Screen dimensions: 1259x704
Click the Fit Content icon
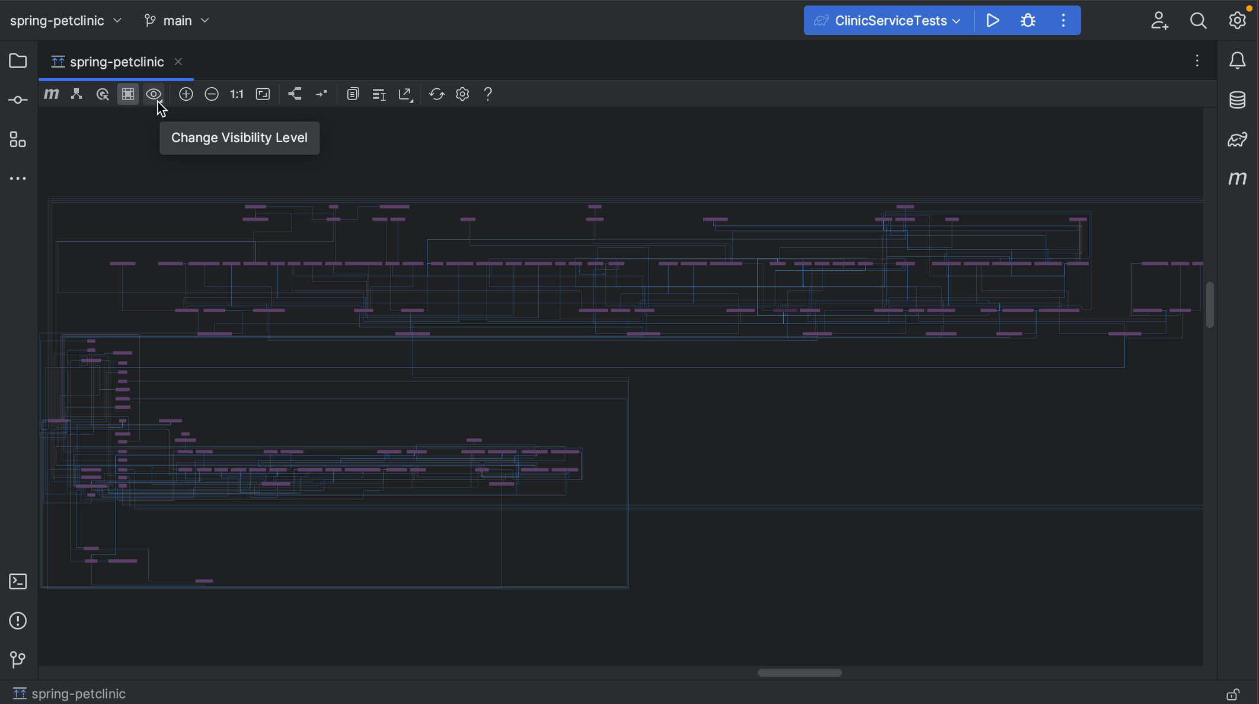click(x=263, y=94)
